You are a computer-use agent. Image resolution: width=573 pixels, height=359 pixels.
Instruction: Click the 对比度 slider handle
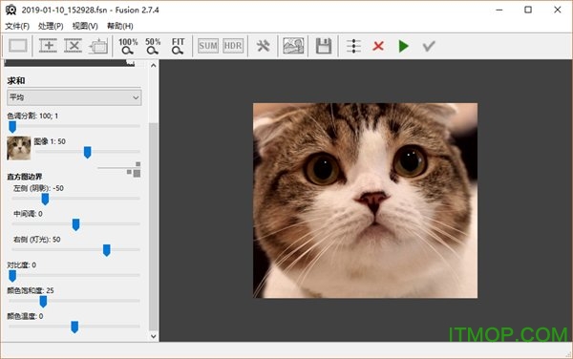[12, 276]
